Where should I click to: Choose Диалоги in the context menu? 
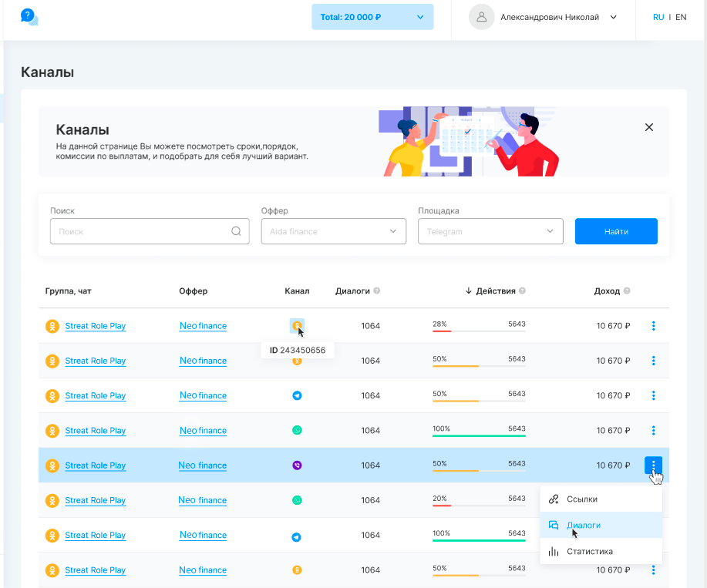(584, 526)
